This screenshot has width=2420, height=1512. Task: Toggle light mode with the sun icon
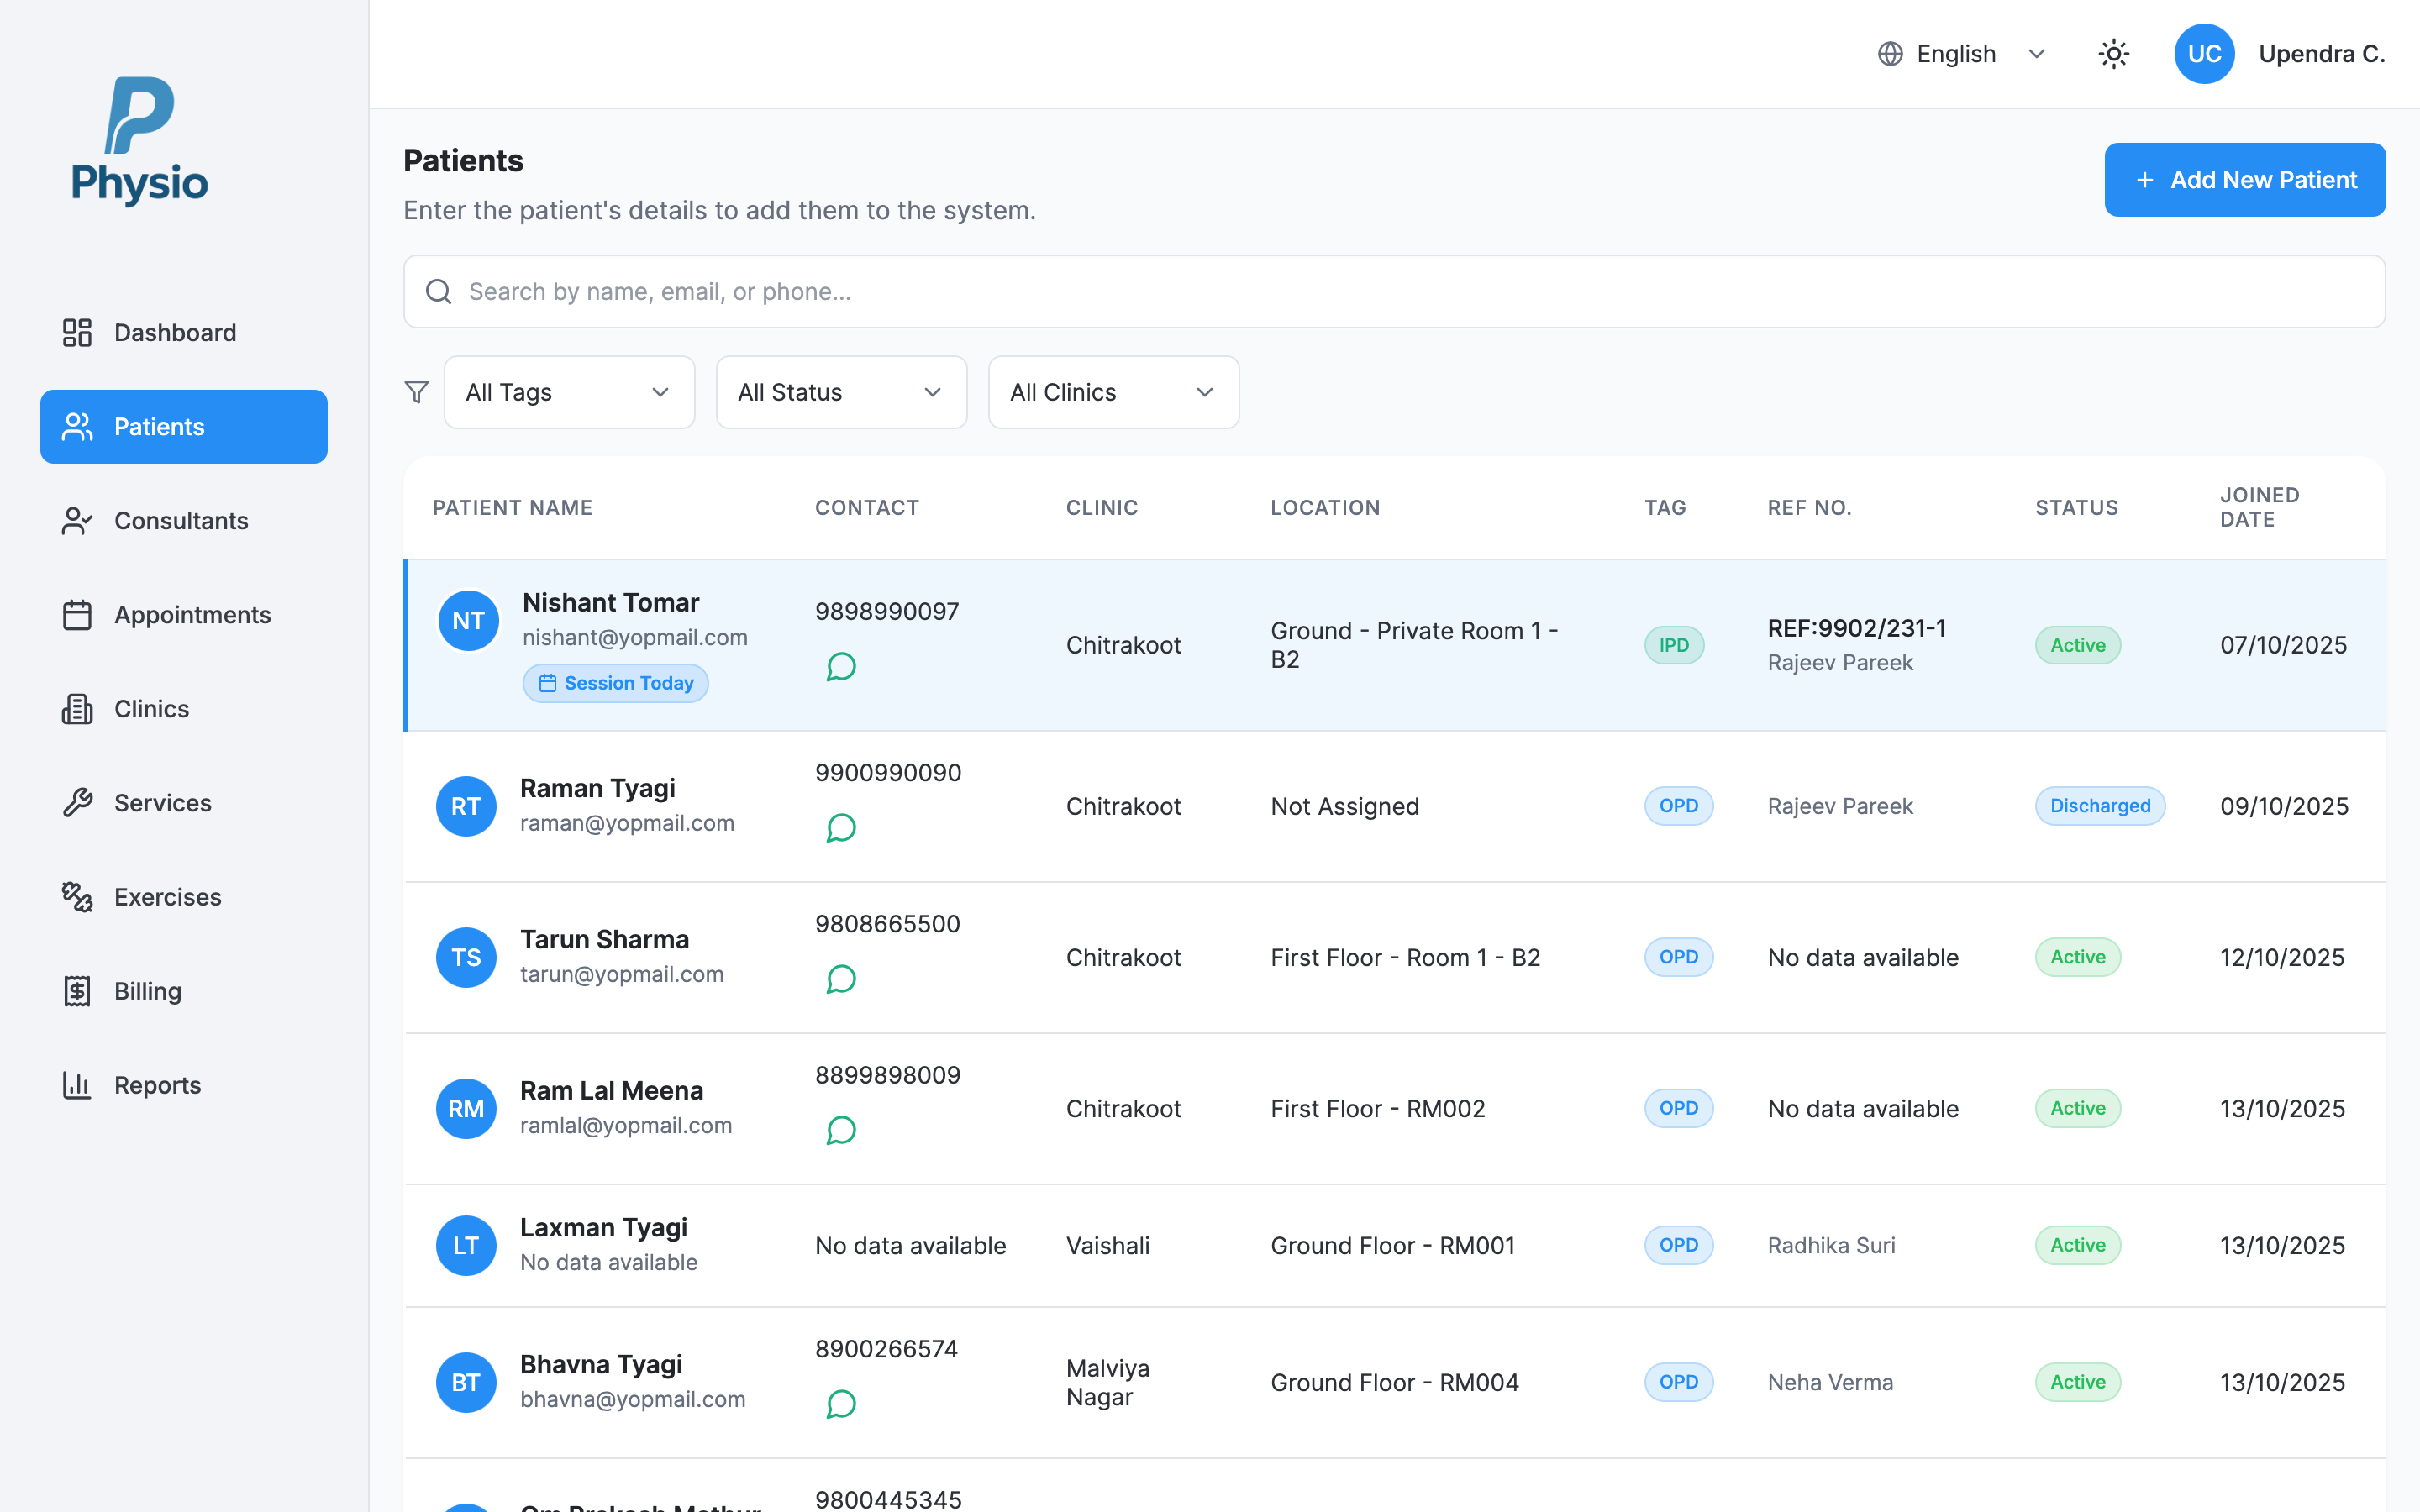click(x=2113, y=53)
